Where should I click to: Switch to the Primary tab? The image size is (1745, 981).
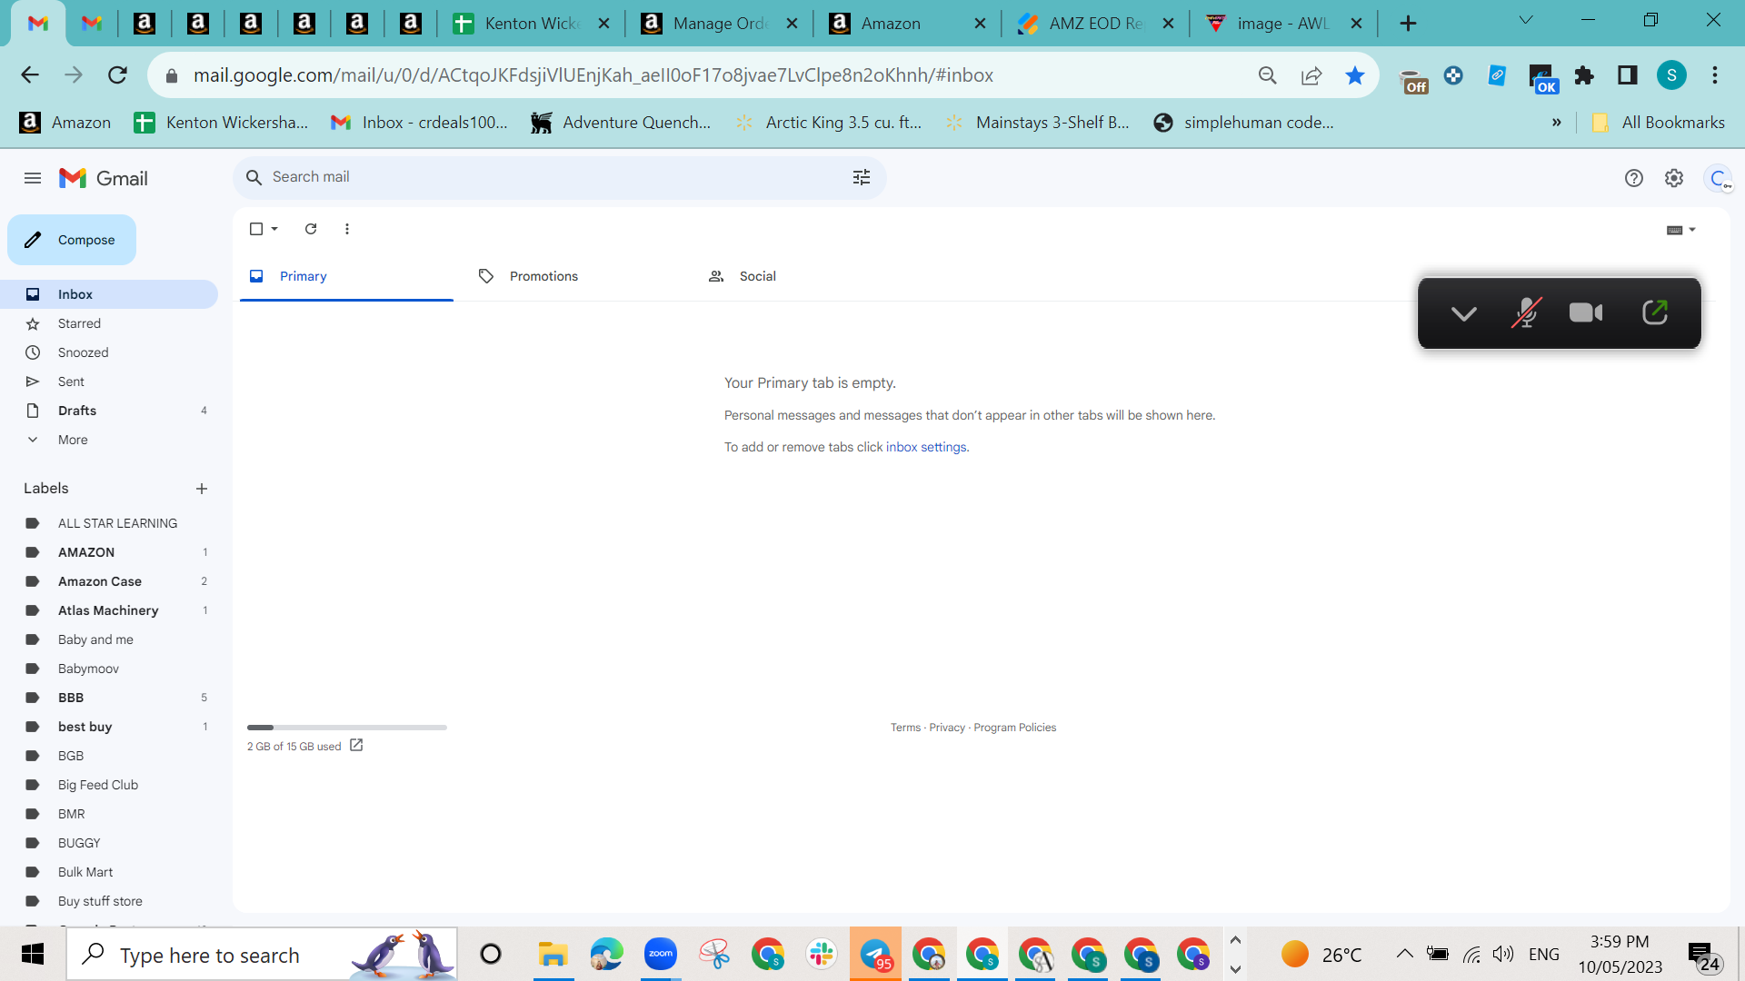346,276
